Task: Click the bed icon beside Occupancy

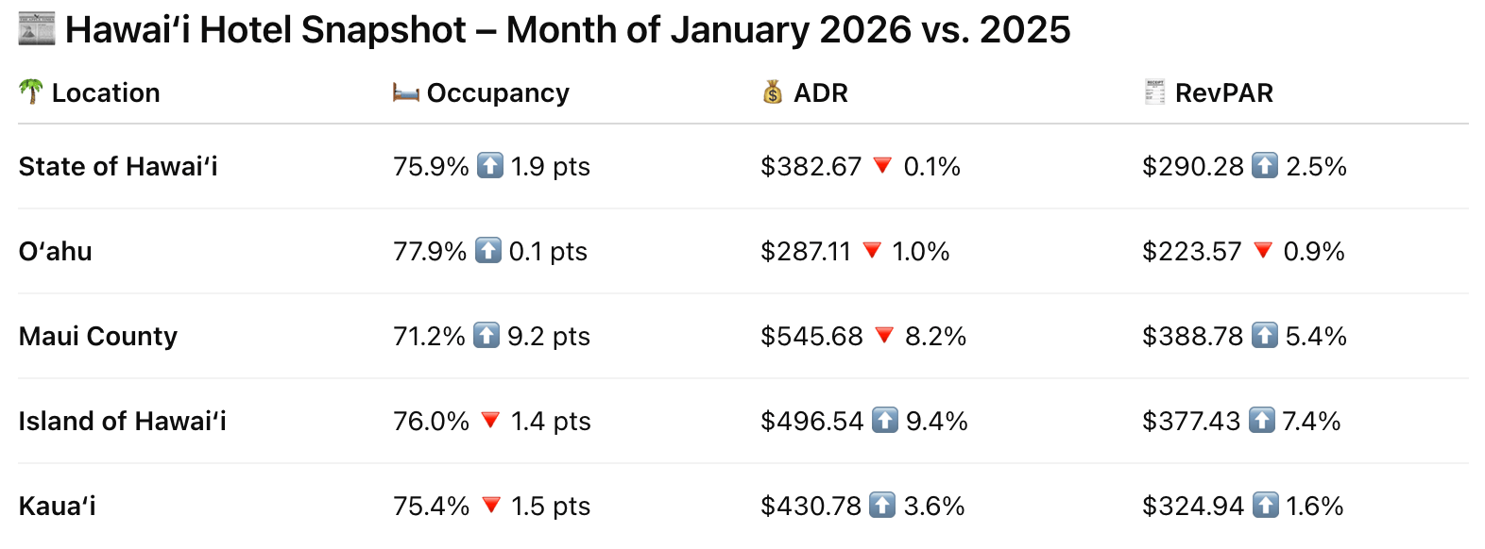Action: [406, 92]
